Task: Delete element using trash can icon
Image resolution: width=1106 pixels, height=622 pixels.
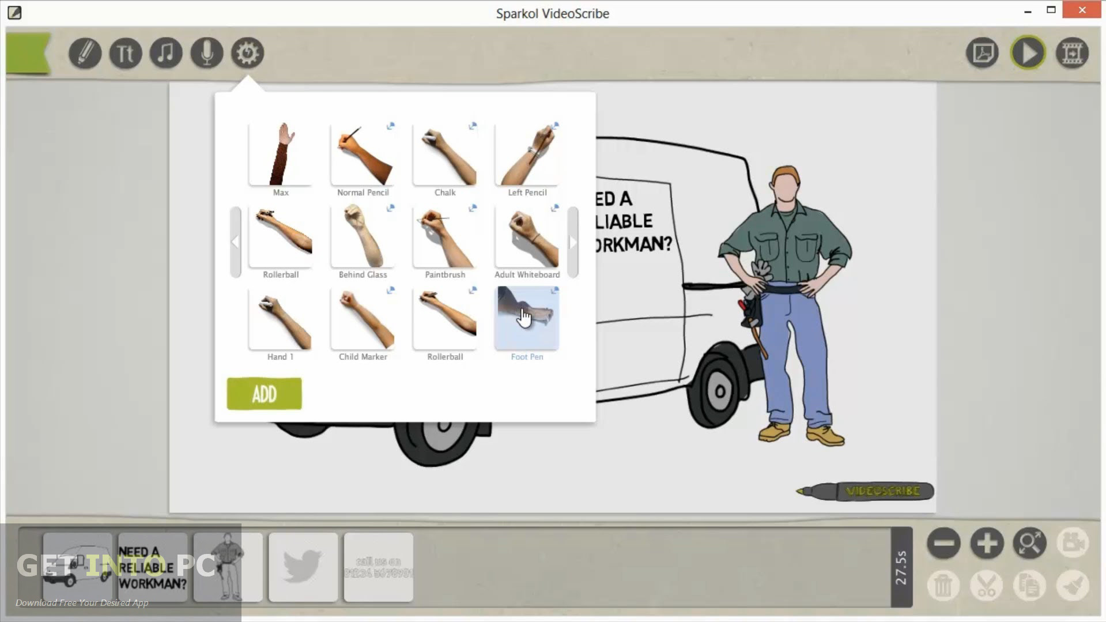Action: [x=943, y=586]
